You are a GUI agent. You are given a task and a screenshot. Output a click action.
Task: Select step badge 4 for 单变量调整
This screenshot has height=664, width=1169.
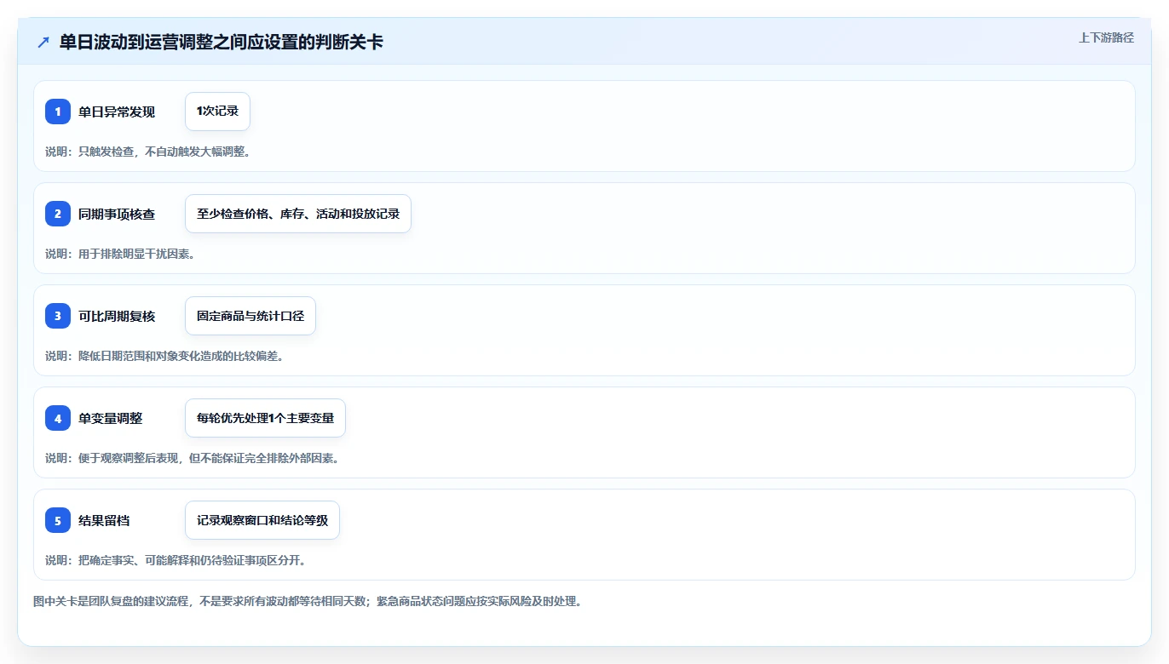point(58,418)
